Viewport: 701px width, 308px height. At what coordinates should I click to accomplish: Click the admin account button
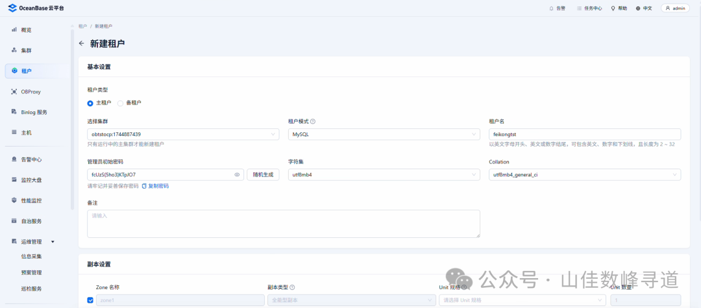point(675,8)
